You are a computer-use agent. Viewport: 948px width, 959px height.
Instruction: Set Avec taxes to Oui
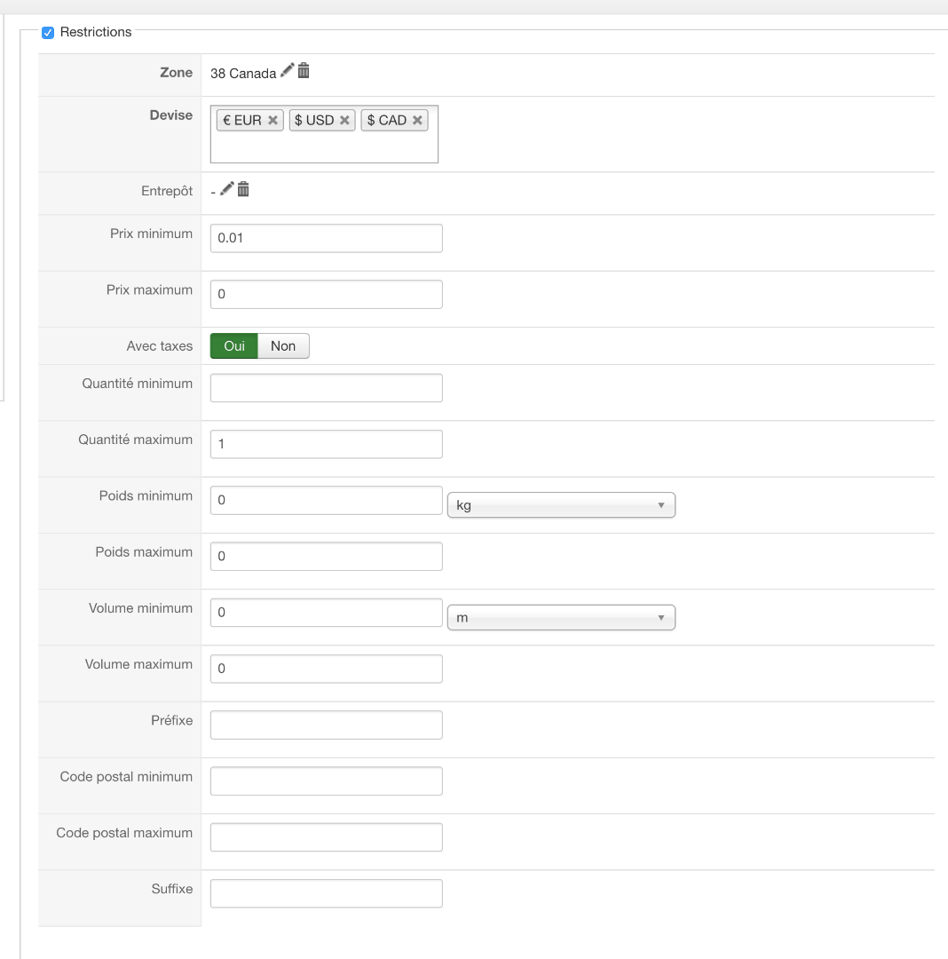[x=234, y=346]
